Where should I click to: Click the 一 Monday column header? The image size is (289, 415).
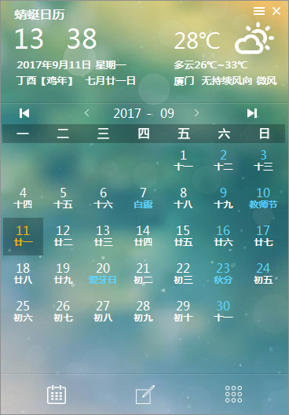pos(23,134)
